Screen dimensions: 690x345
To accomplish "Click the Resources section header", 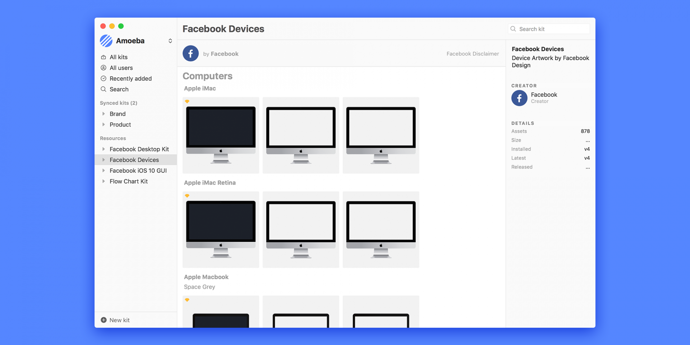I will coord(113,138).
